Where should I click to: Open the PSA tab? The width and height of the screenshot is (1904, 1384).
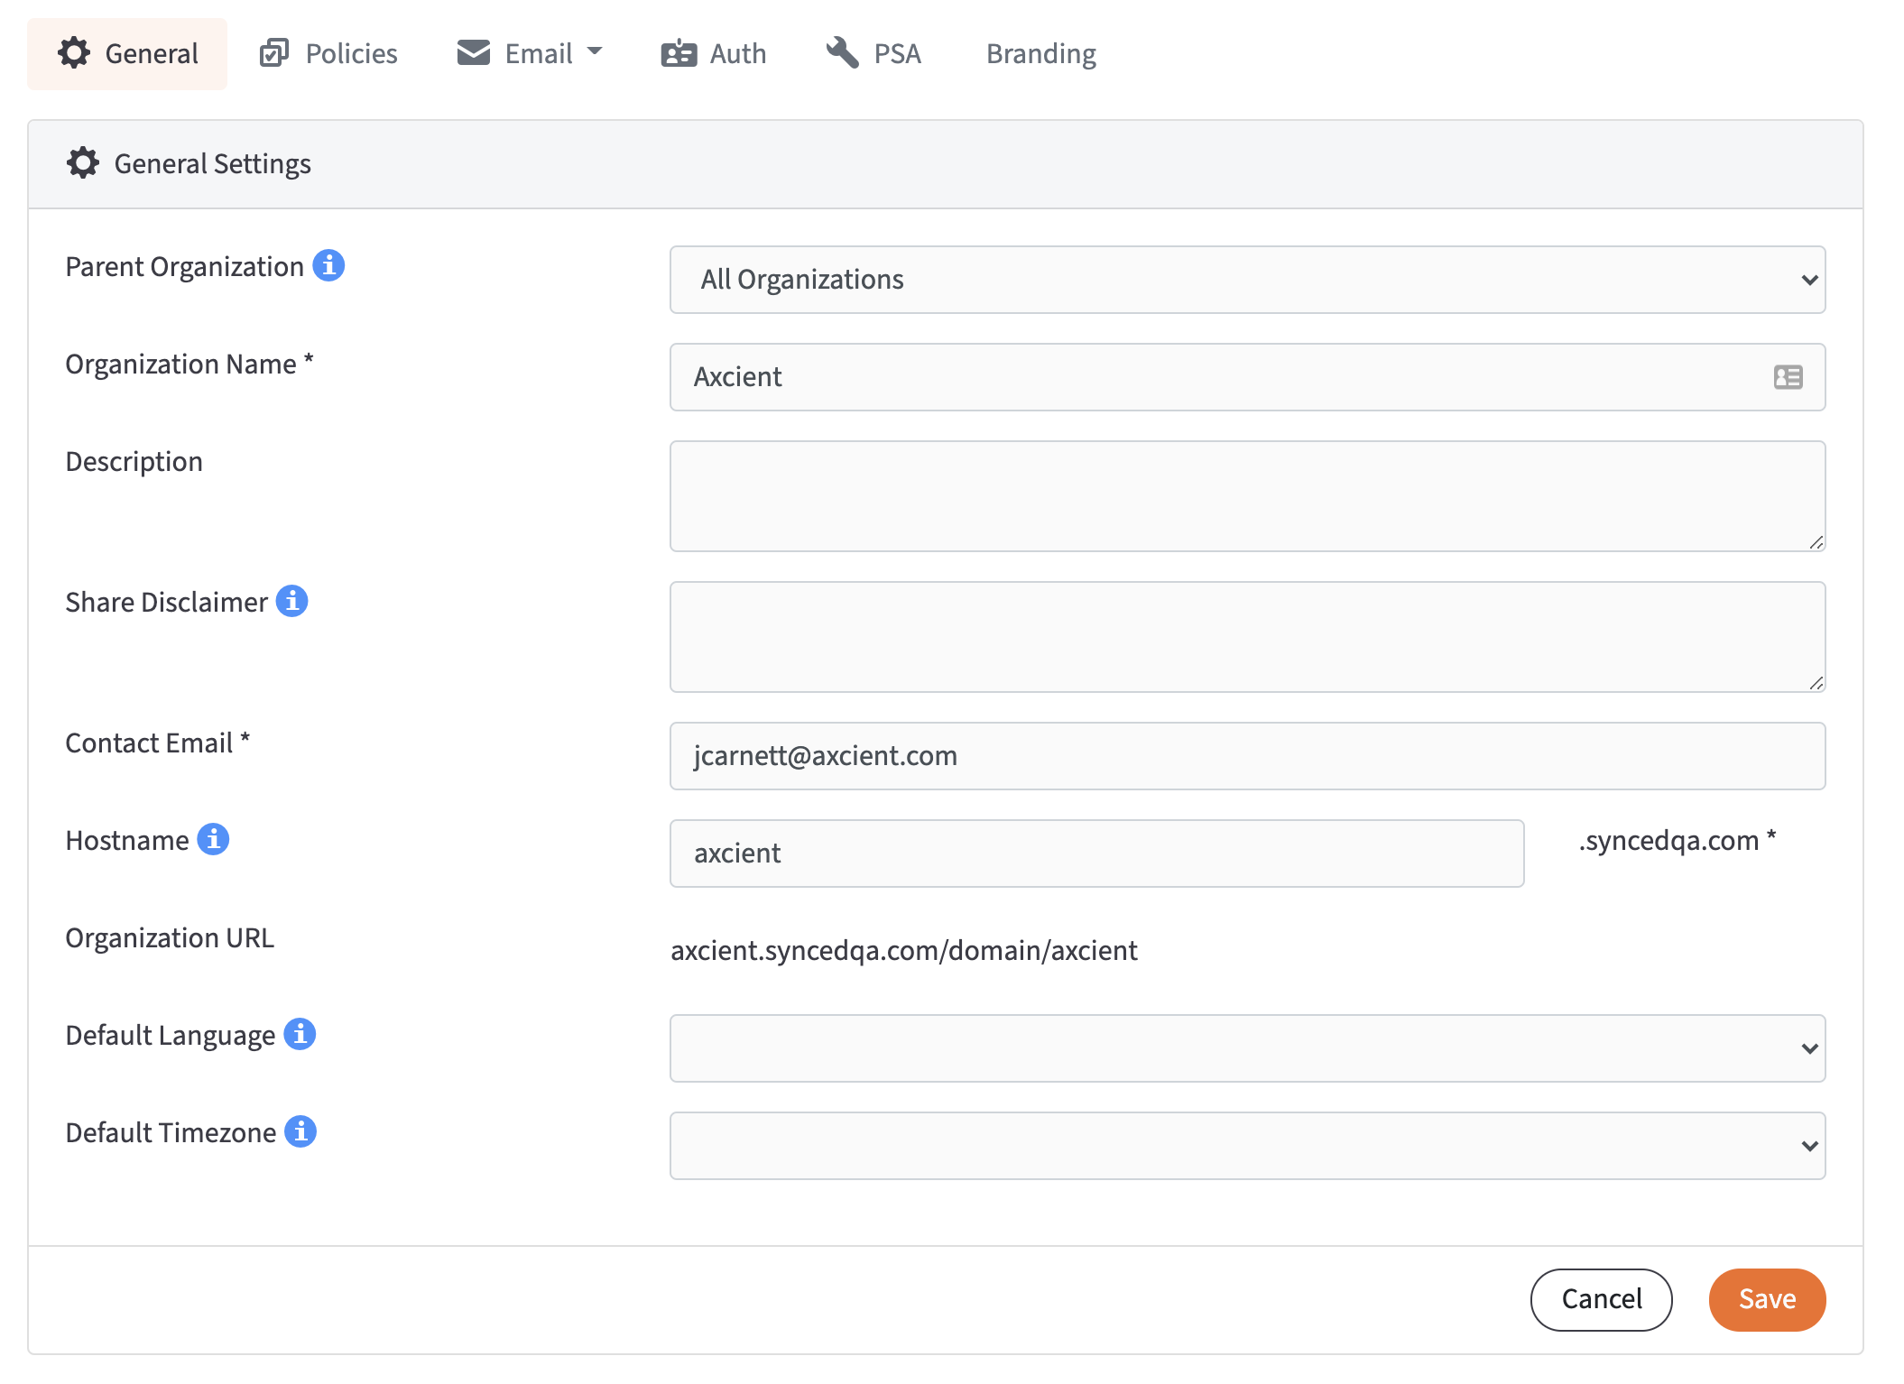tap(873, 54)
